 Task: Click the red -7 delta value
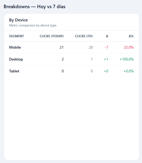[x=106, y=47]
